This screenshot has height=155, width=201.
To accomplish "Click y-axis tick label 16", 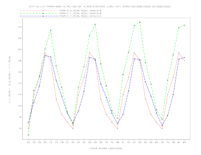I will (x=20, y=72).
